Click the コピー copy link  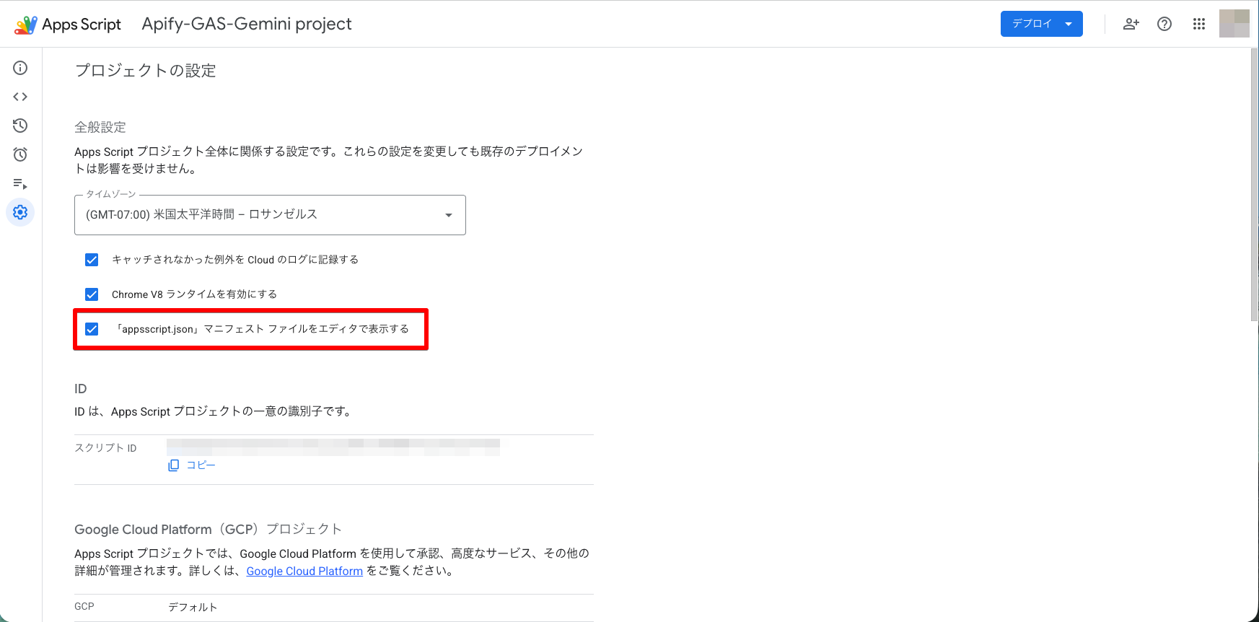(x=201, y=465)
